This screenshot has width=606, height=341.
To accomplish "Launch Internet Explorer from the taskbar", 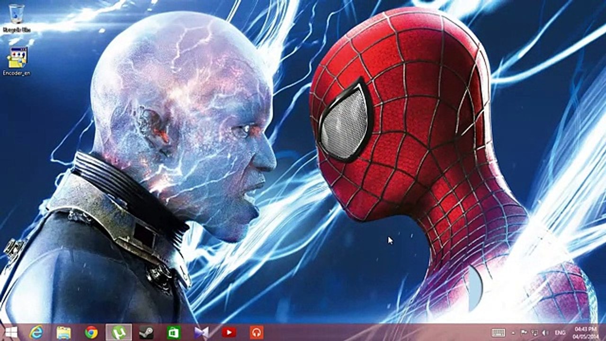I will coord(36,332).
